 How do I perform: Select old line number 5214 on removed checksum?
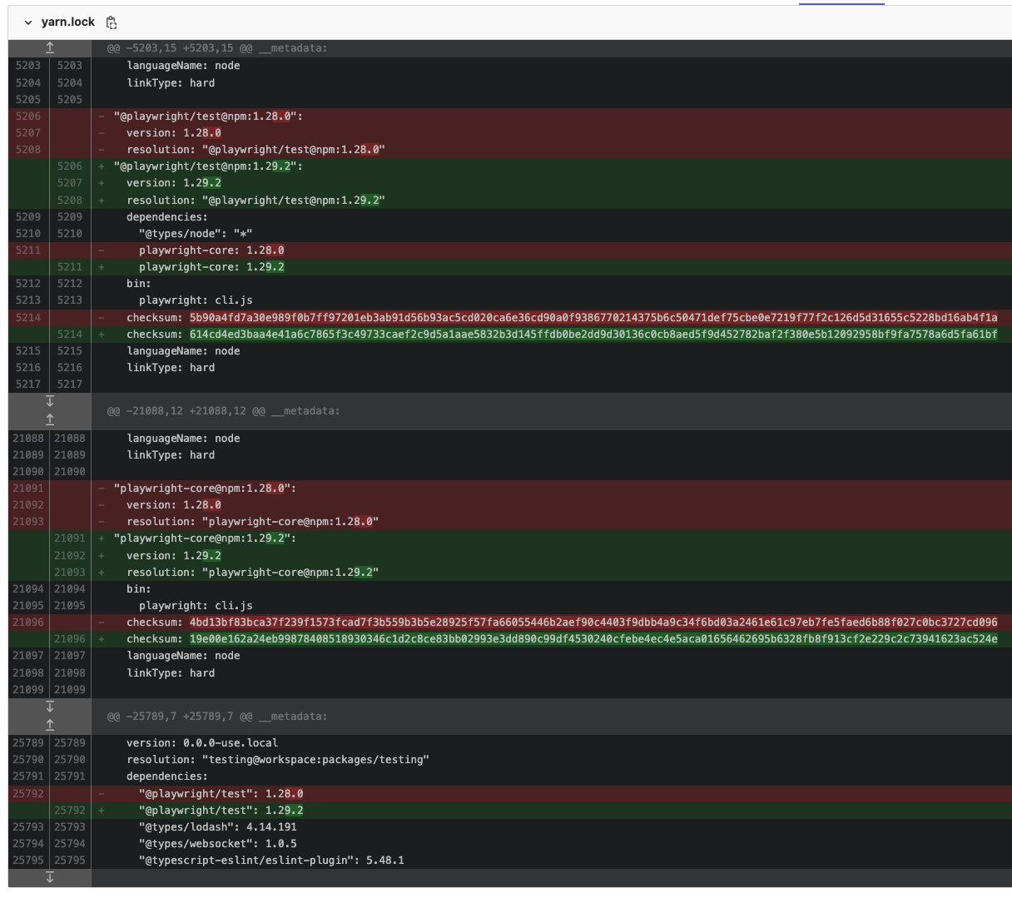tap(28, 318)
